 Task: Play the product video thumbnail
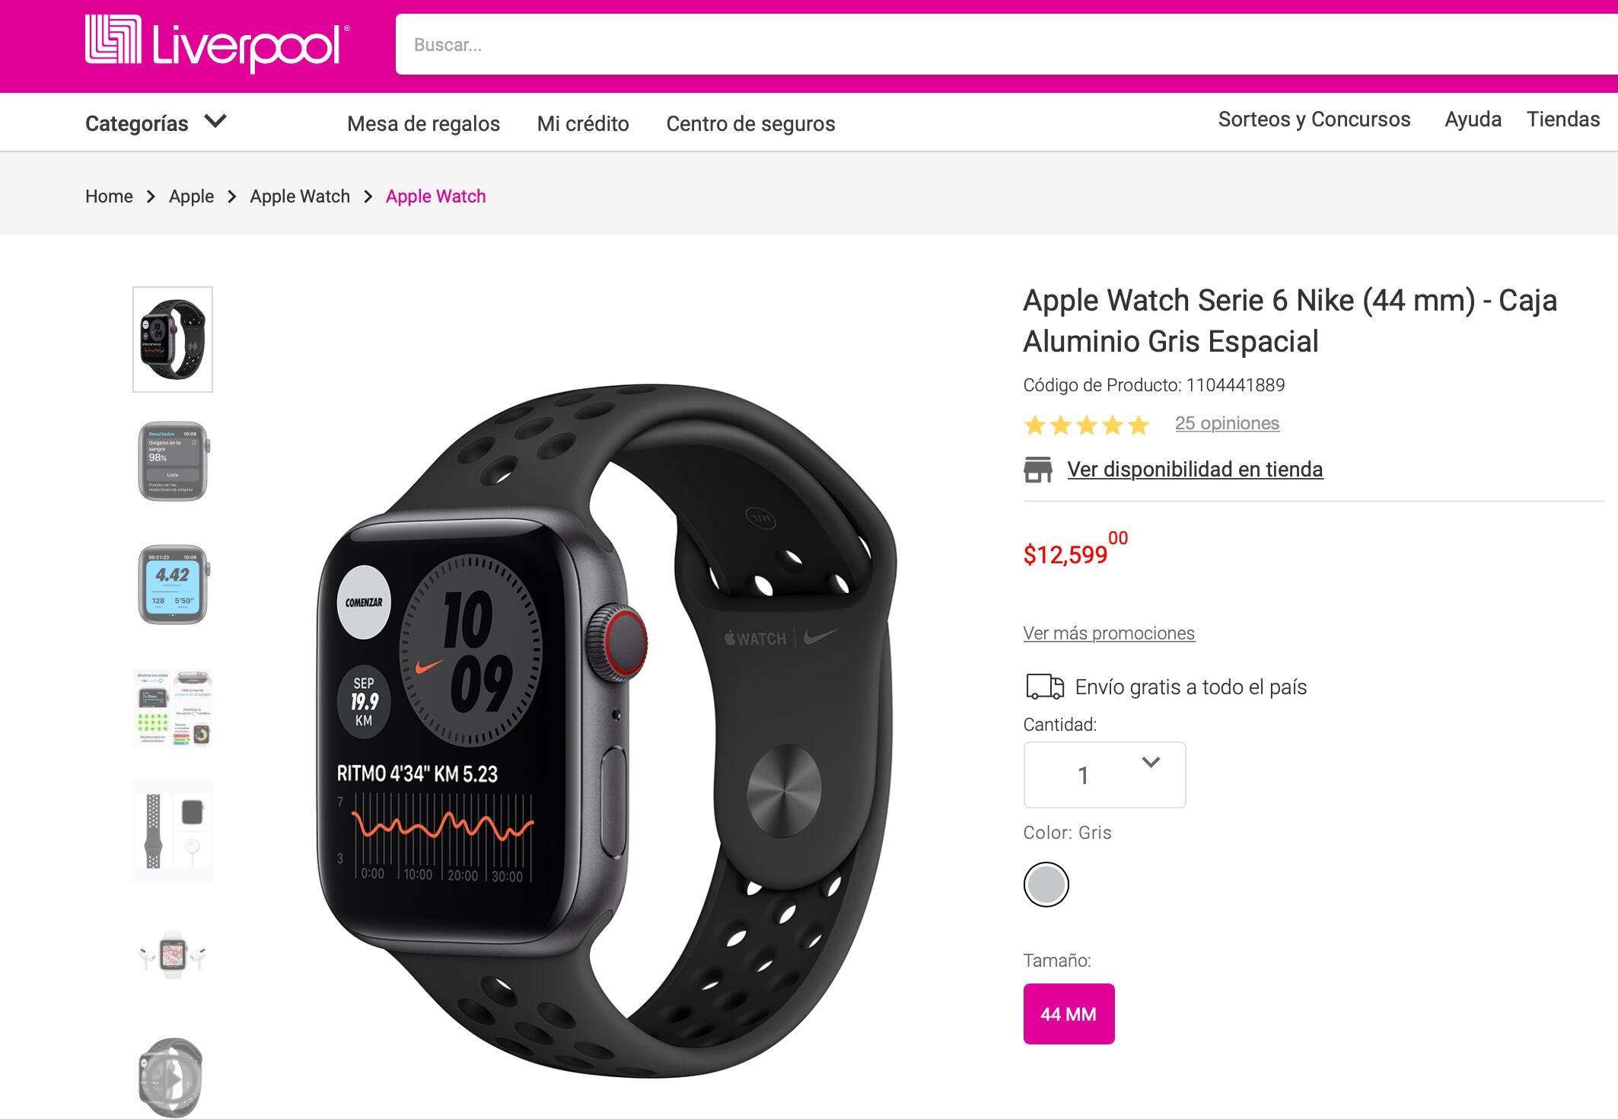pyautogui.click(x=173, y=1078)
